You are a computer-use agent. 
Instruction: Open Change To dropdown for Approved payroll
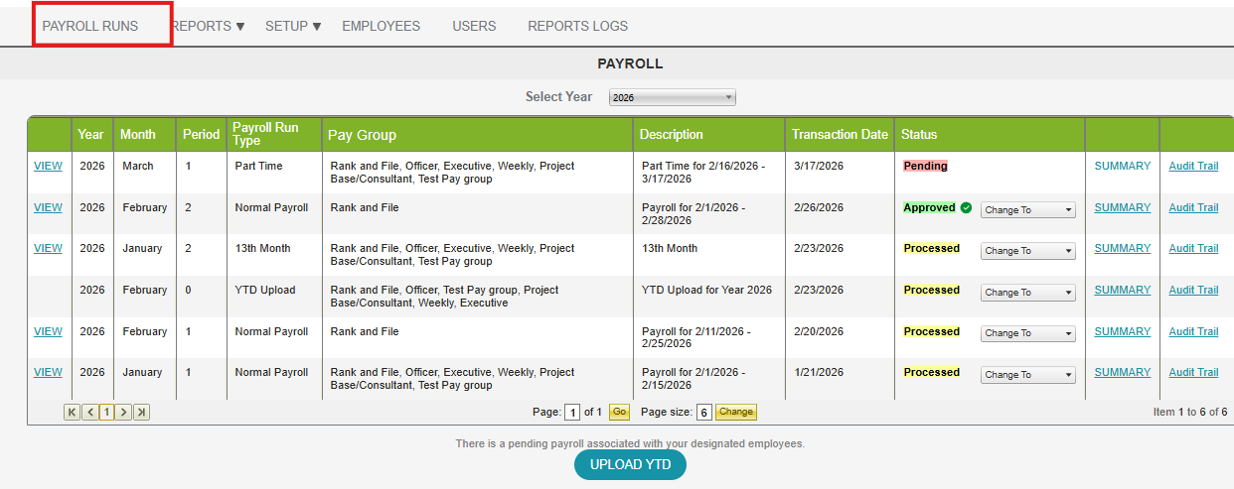[1027, 210]
